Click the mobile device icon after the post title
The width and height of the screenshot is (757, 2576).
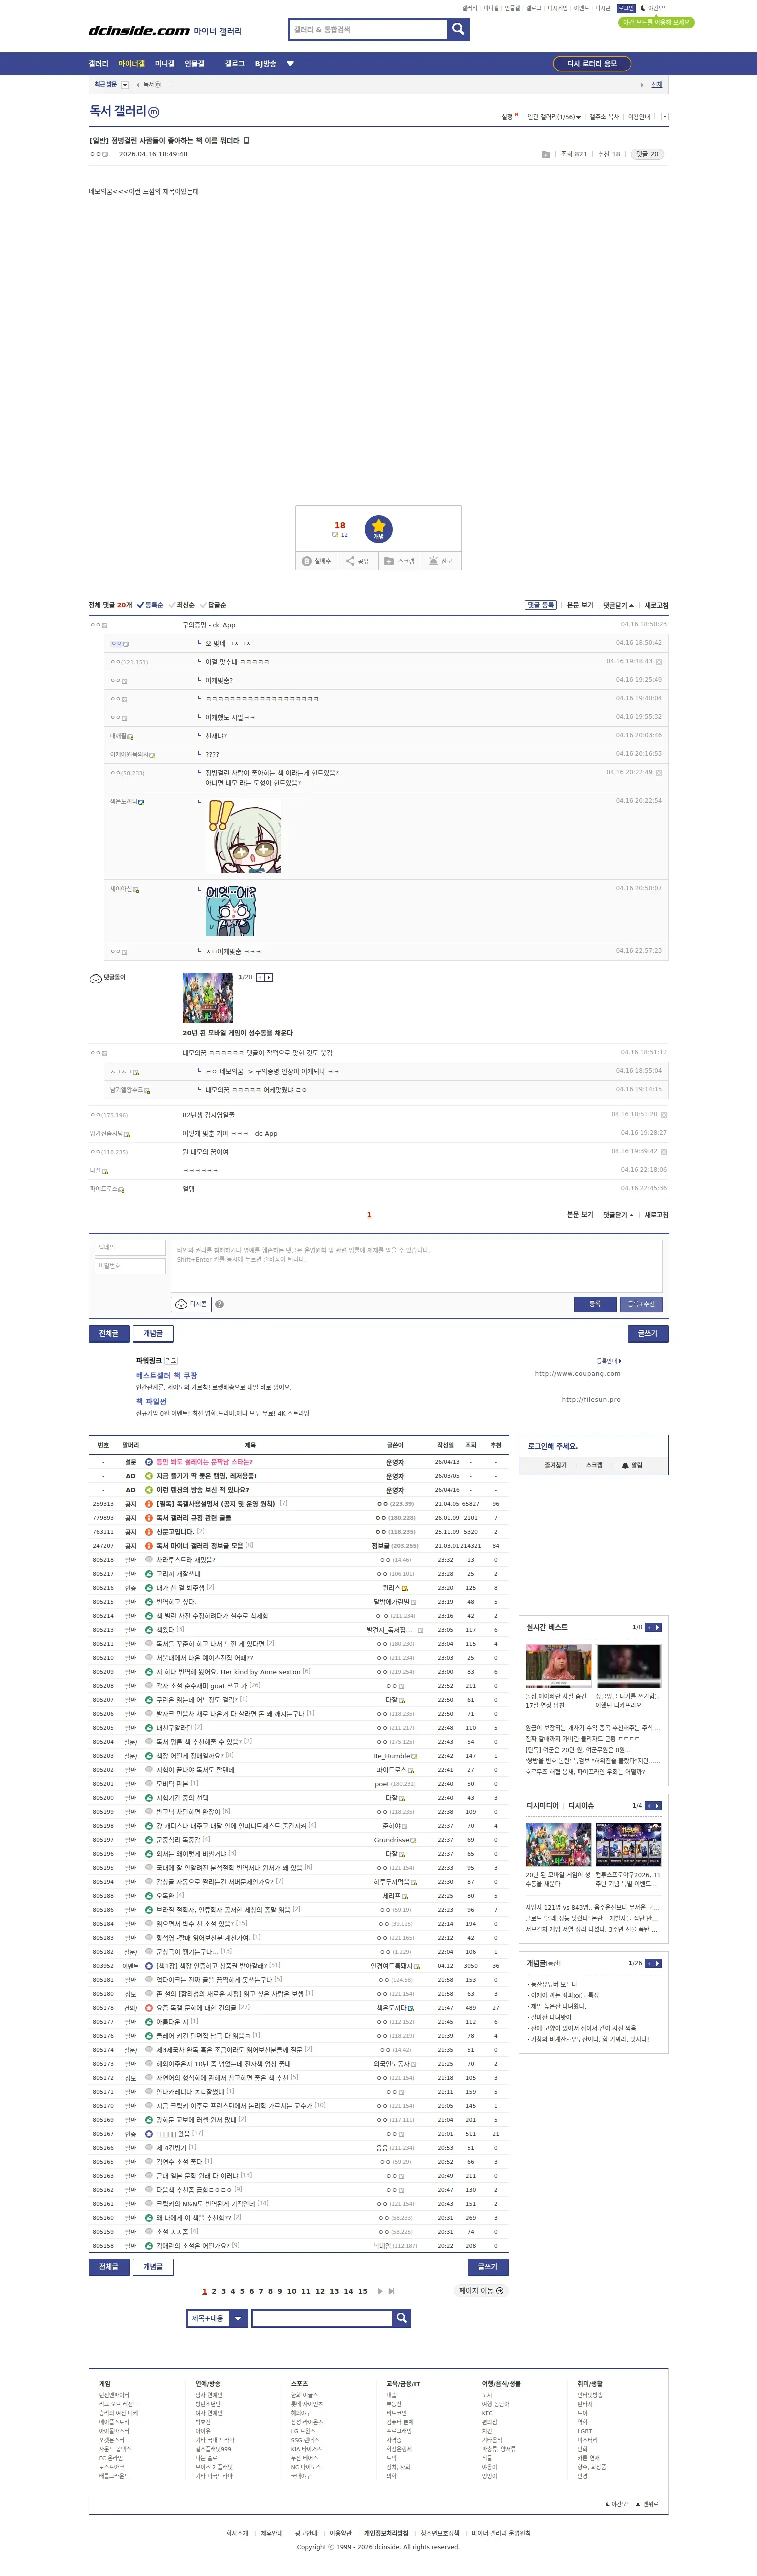click(x=247, y=141)
